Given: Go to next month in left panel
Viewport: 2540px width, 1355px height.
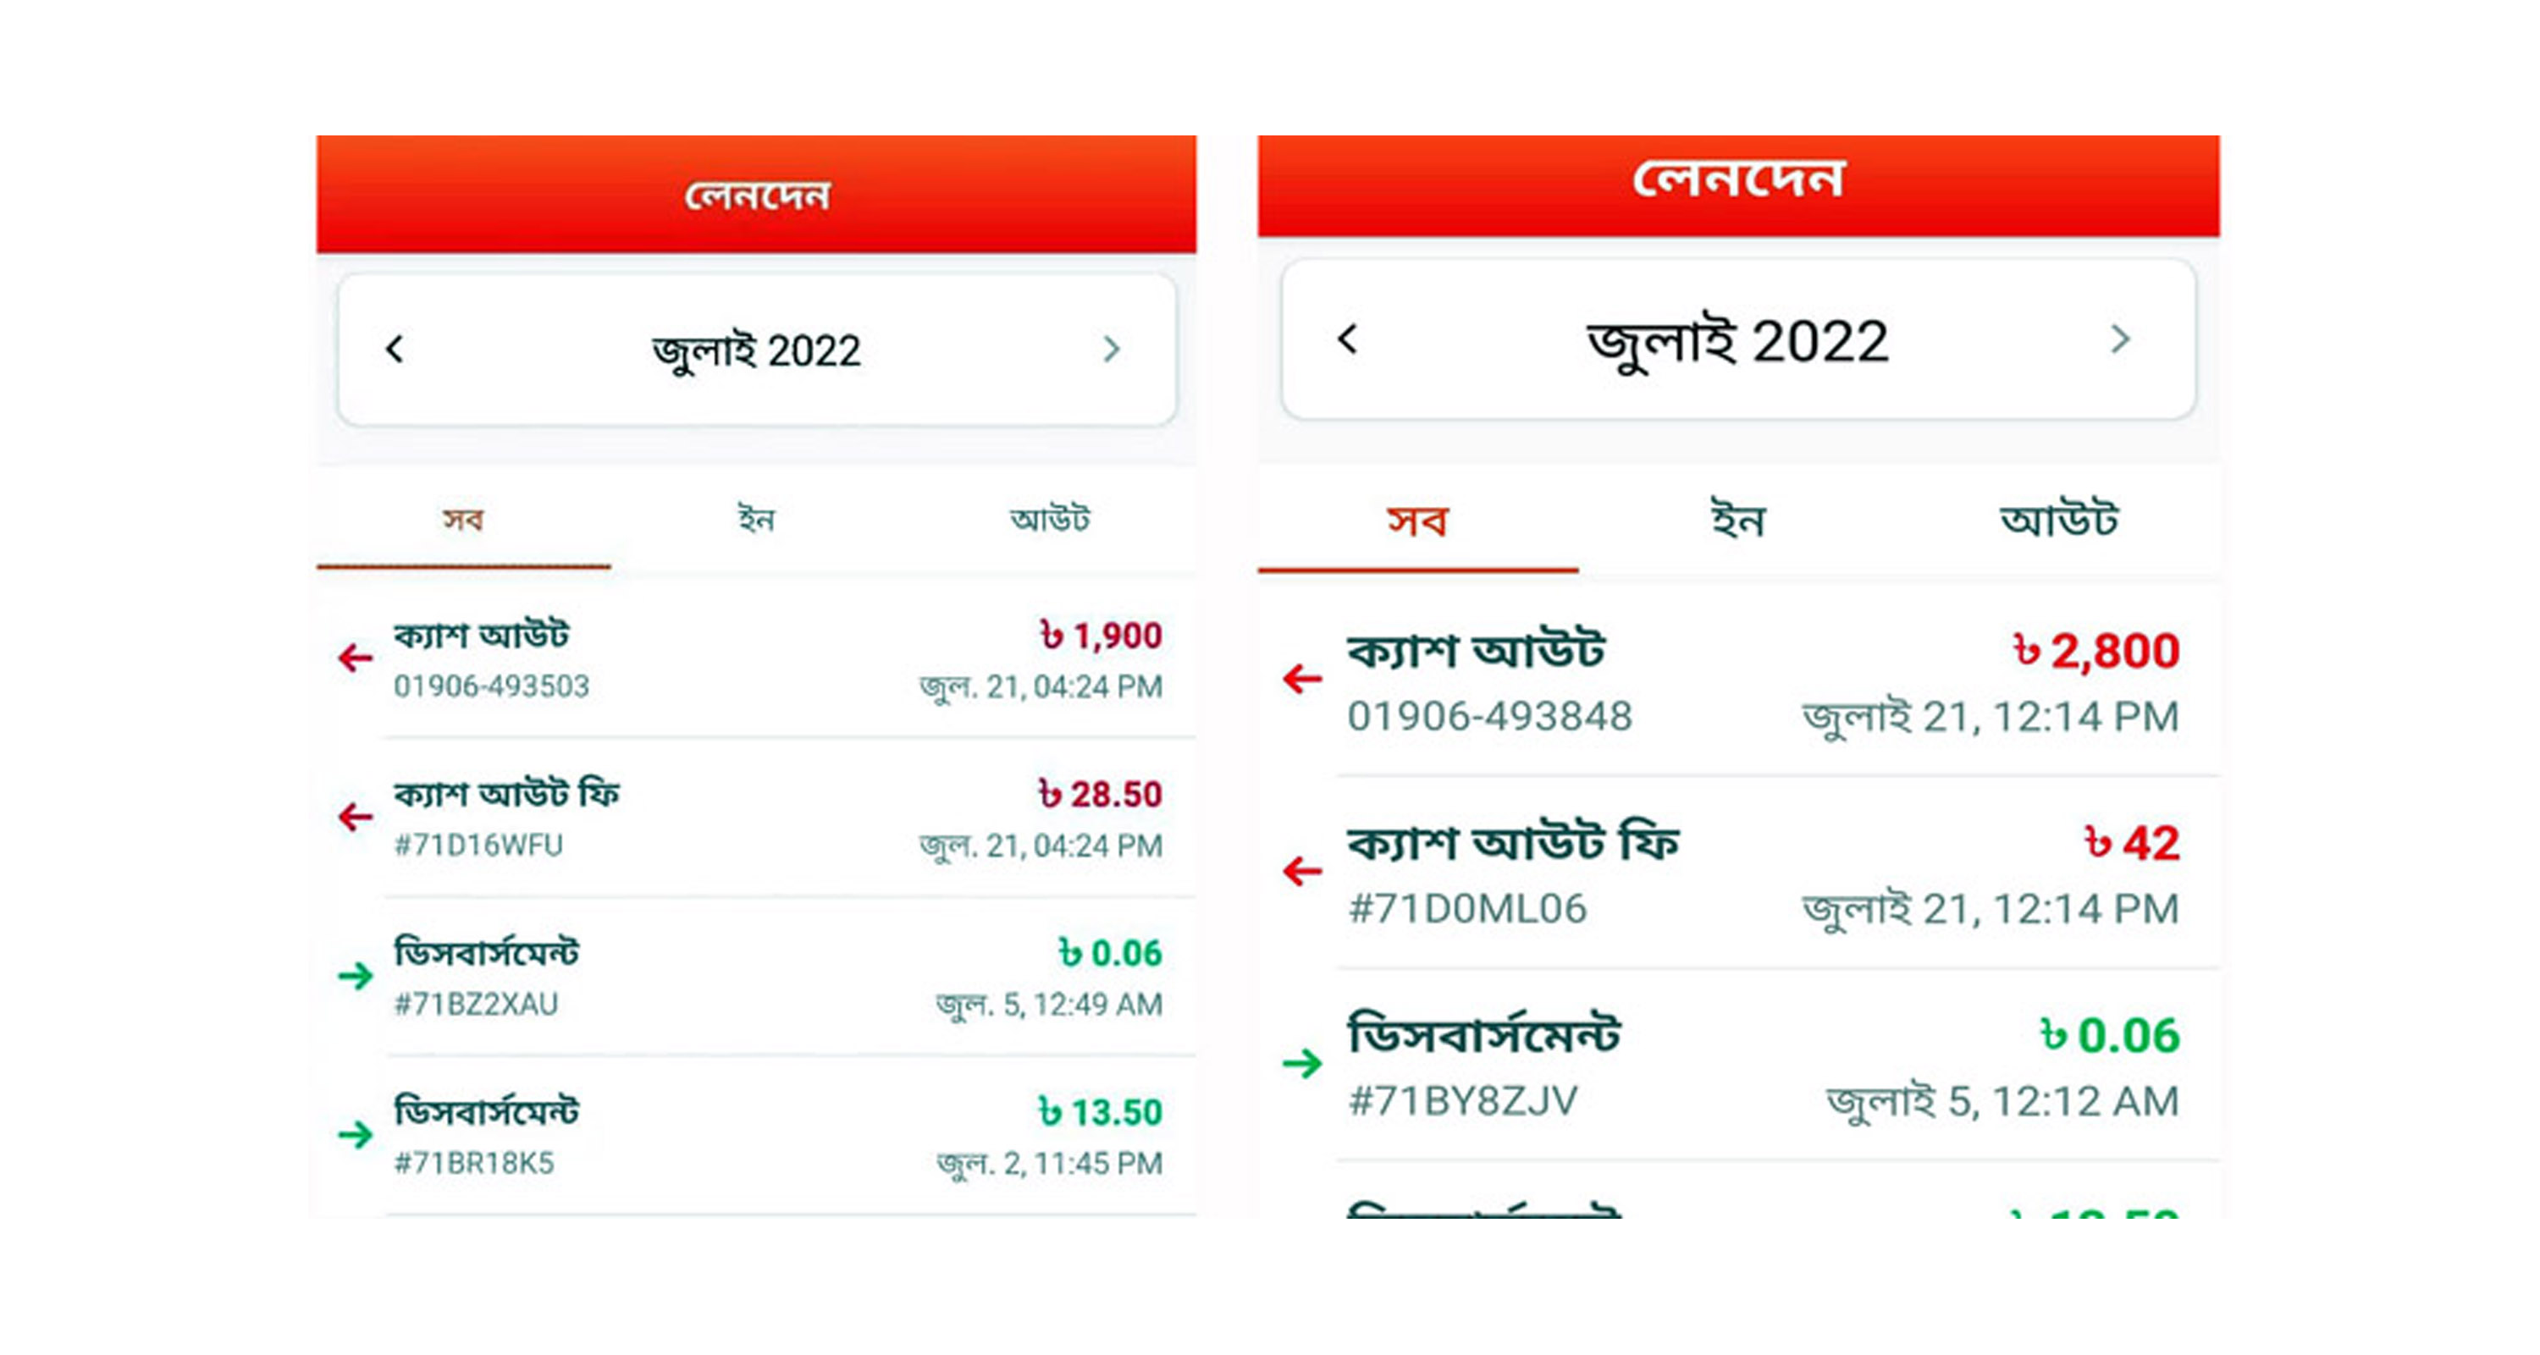Looking at the screenshot, I should click(1111, 349).
